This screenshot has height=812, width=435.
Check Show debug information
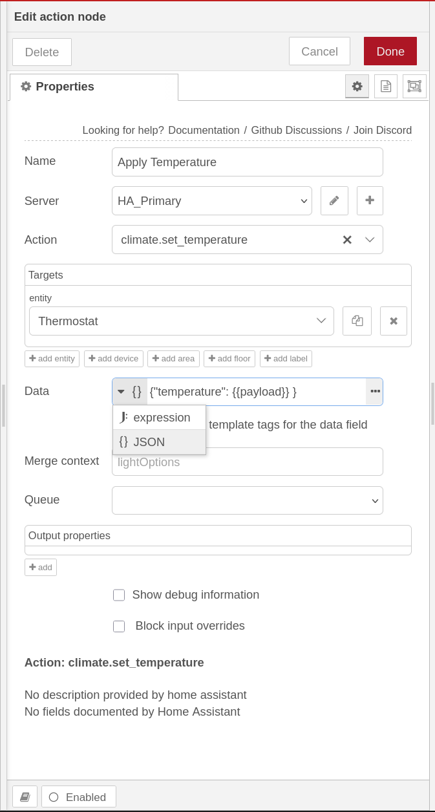point(119,595)
